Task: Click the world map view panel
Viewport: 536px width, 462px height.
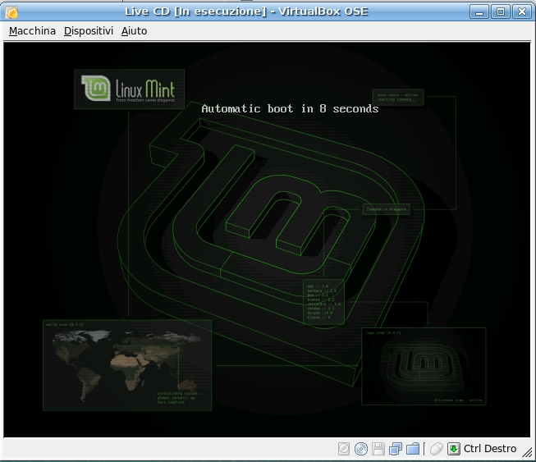Action: click(127, 365)
